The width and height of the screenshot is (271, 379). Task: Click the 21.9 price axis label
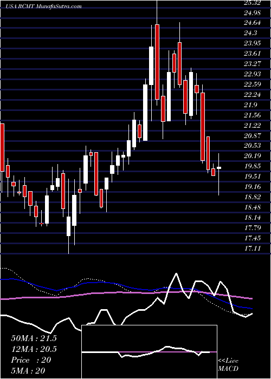[x=250, y=105]
